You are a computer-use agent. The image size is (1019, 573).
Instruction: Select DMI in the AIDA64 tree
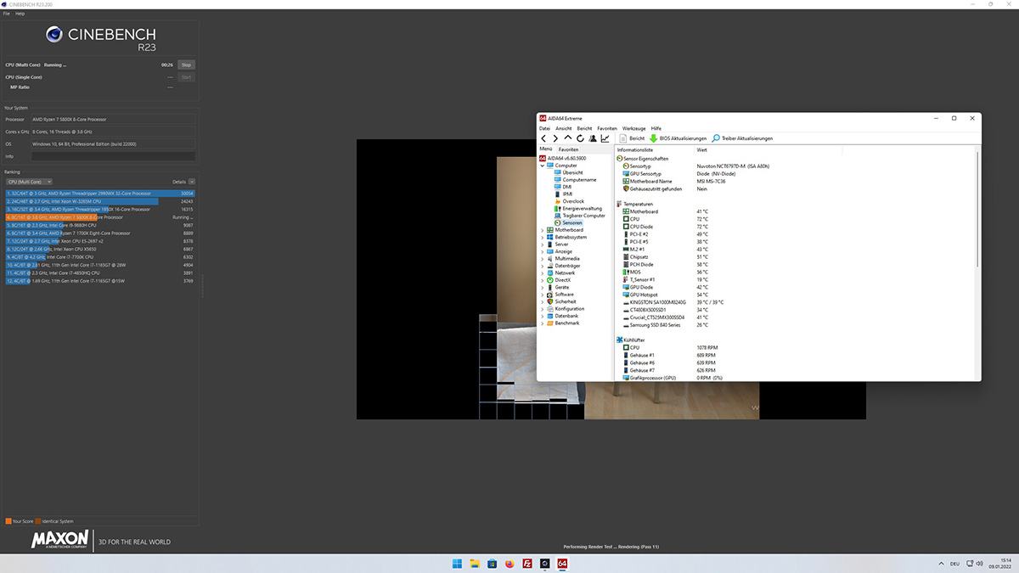click(566, 187)
